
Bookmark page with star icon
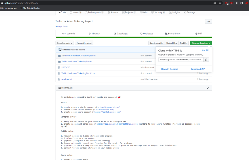pos(220,3)
